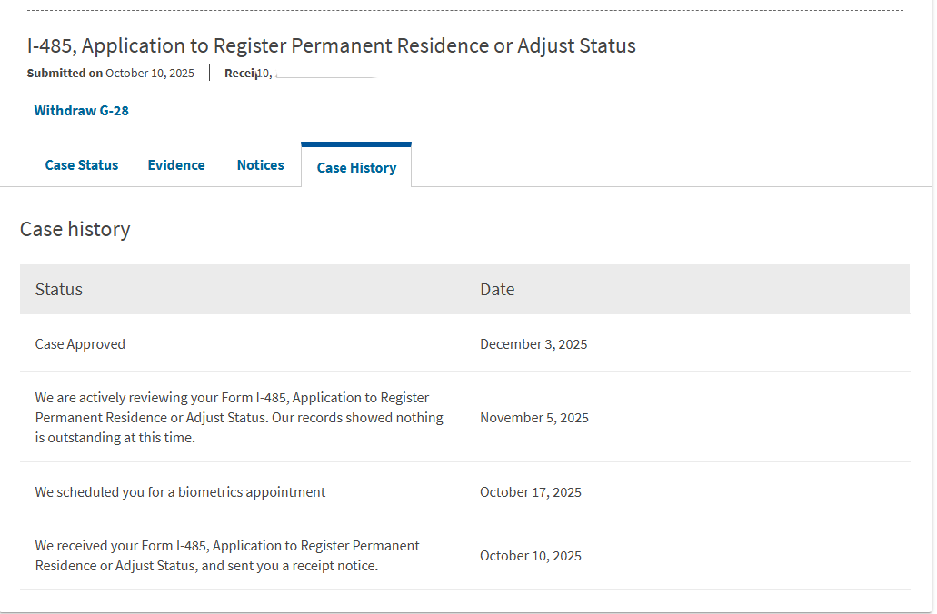
Task: Click the Case history section heading
Action: coord(75,229)
